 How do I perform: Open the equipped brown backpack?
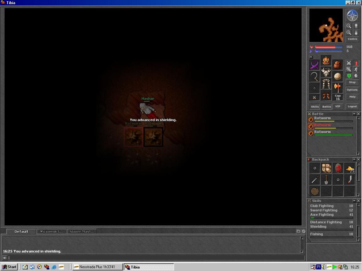pyautogui.click(x=337, y=65)
